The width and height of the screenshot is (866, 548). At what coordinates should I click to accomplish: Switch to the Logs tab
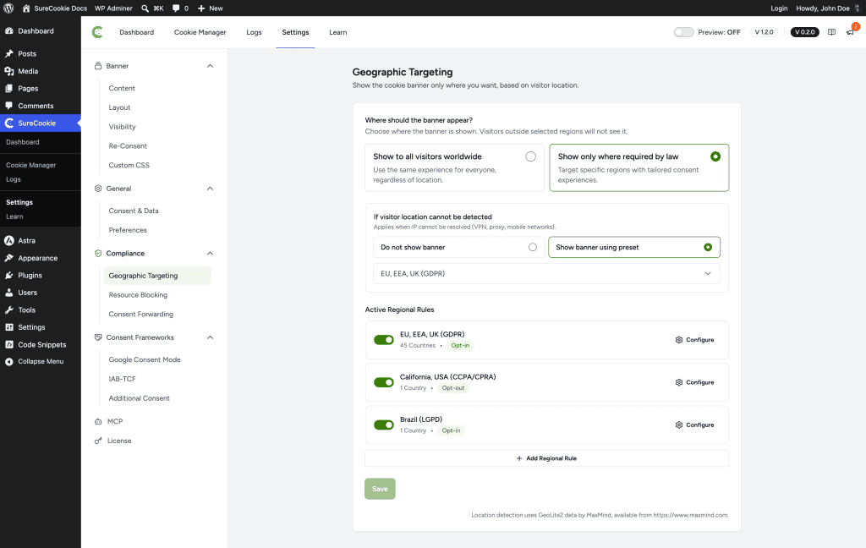point(254,32)
